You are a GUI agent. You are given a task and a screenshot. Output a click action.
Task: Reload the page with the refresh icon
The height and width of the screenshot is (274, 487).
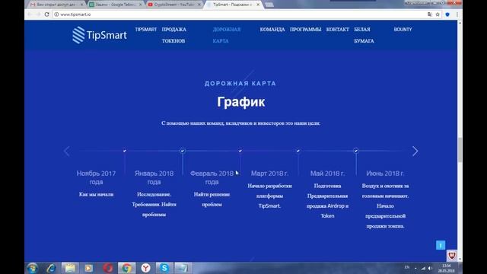(x=47, y=14)
